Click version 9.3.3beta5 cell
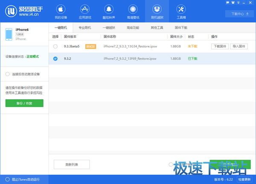The image size is (256, 184). pyautogui.click(x=72, y=46)
